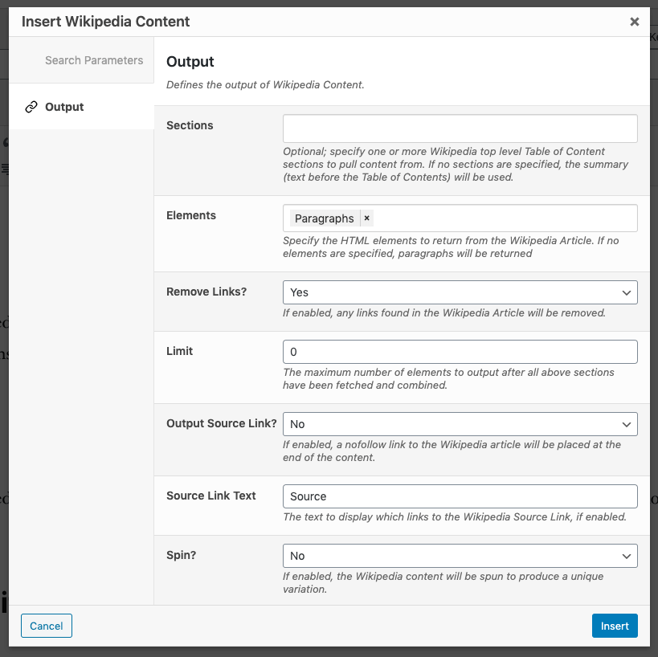Remove the Paragraphs tag from Elements
This screenshot has height=657, width=658.
pos(367,218)
